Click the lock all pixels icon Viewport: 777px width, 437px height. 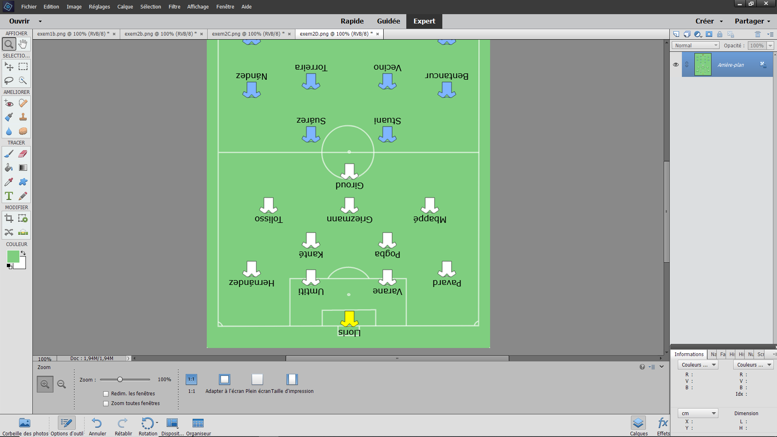tap(720, 34)
